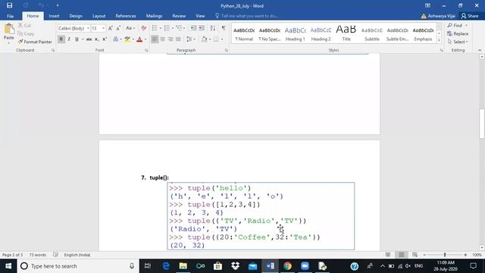Click Align Right icon
485x273 pixels.
tap(170, 39)
